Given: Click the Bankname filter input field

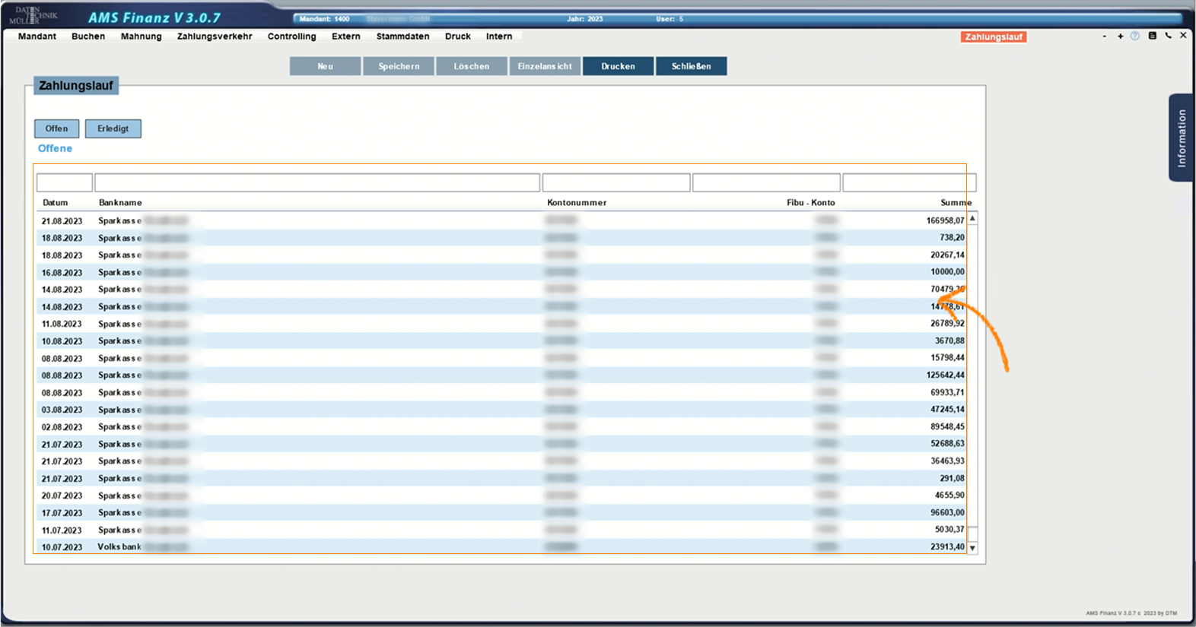Looking at the screenshot, I should 317,182.
